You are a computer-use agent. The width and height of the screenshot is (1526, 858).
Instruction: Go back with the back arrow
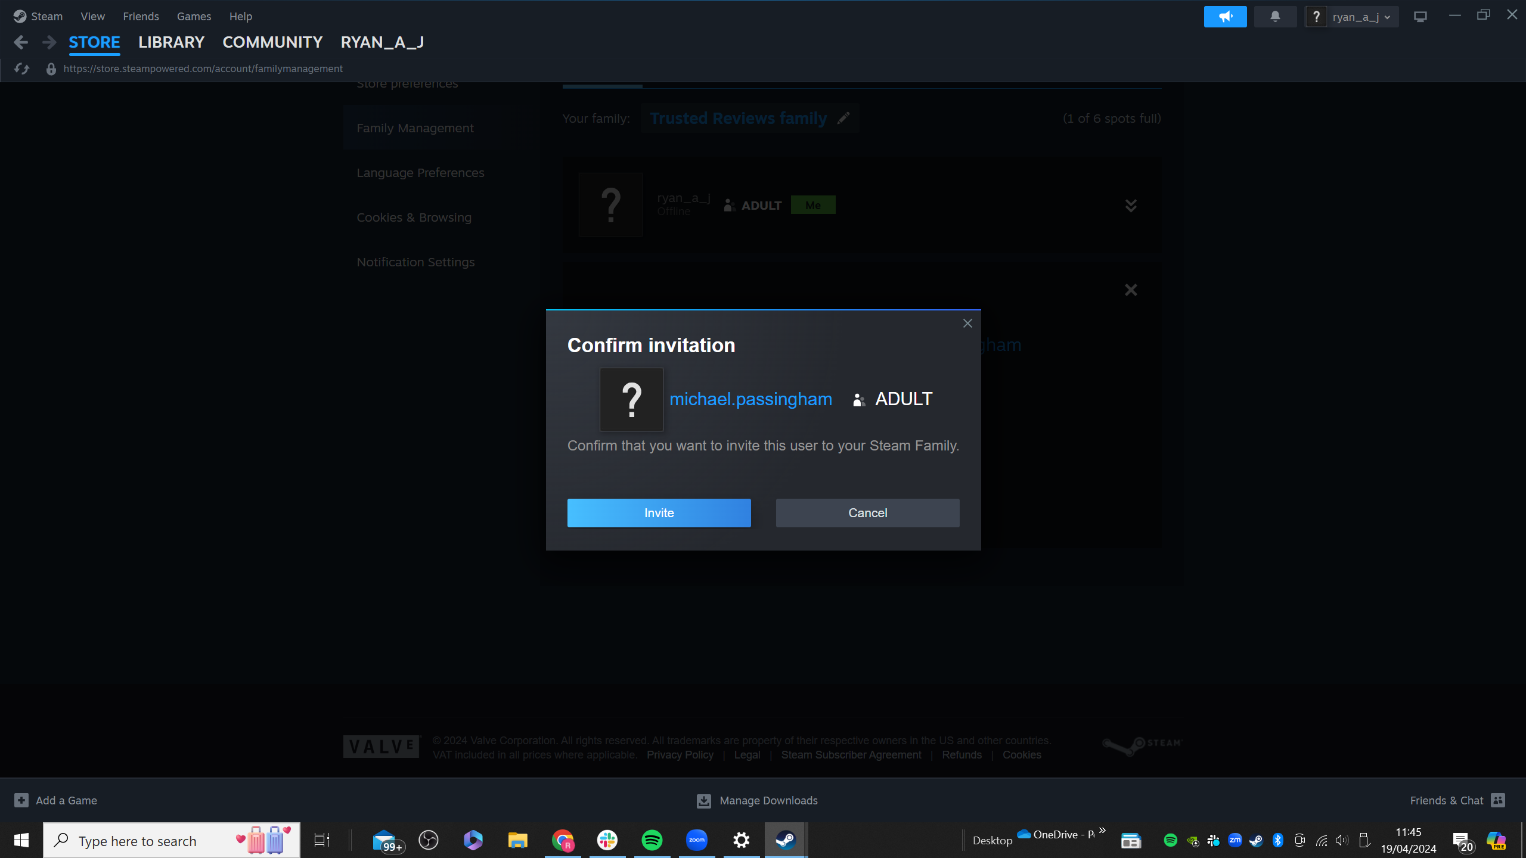[21, 42]
